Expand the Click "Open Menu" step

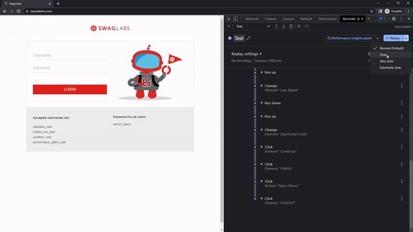261,181
